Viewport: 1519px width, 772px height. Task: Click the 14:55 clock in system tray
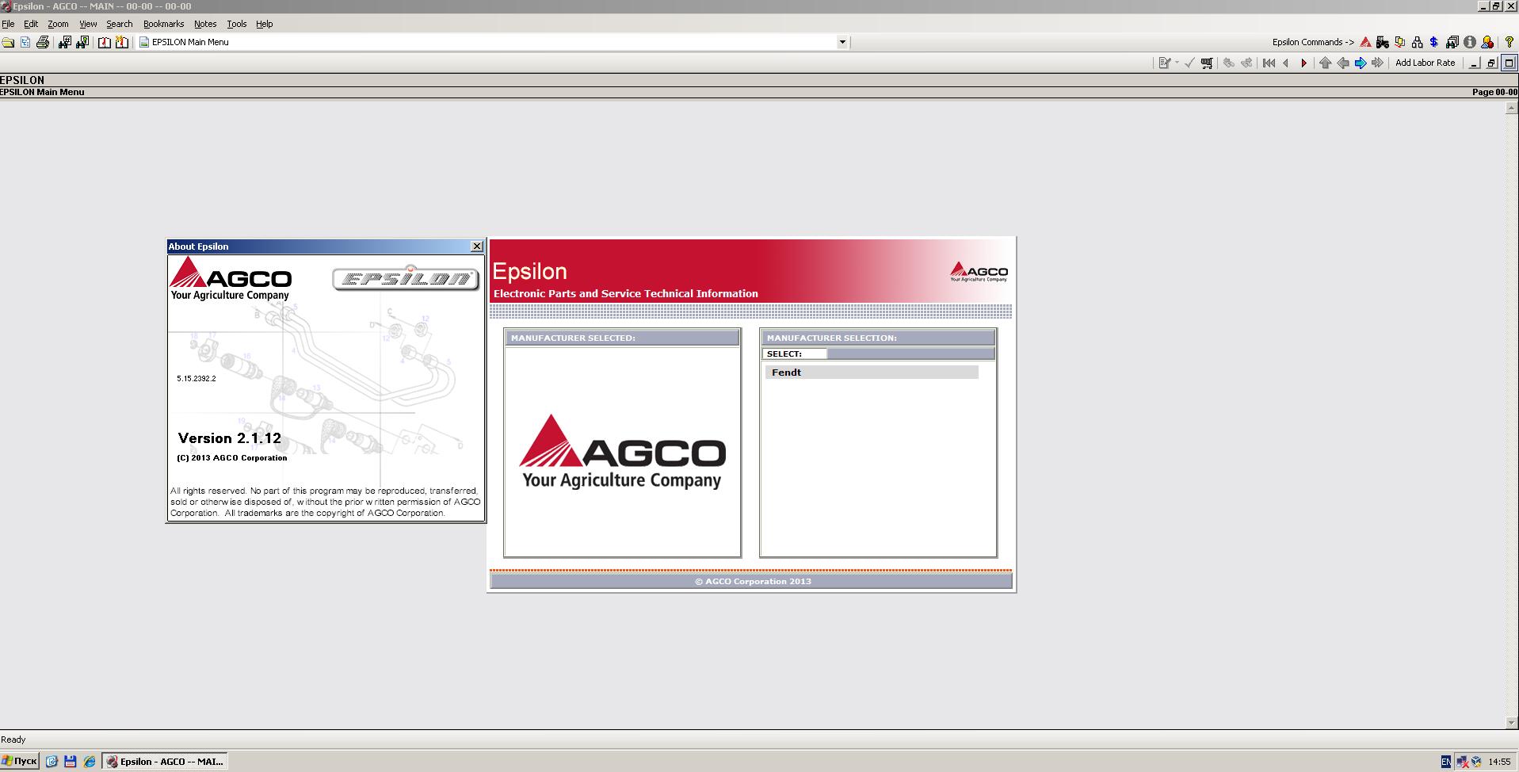pyautogui.click(x=1499, y=762)
